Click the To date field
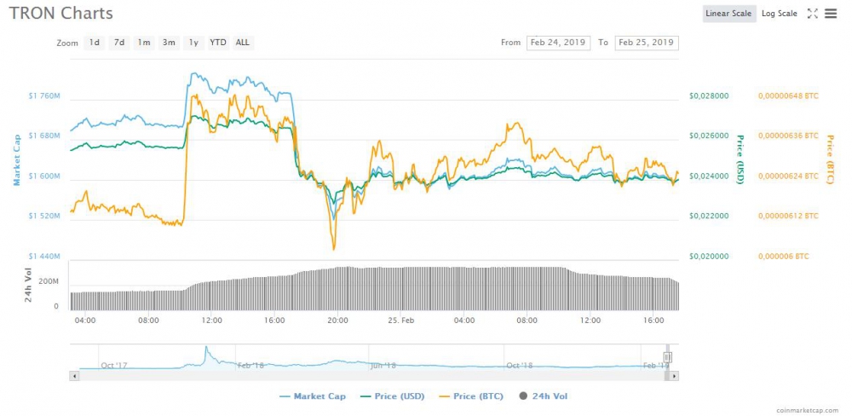 click(x=647, y=43)
